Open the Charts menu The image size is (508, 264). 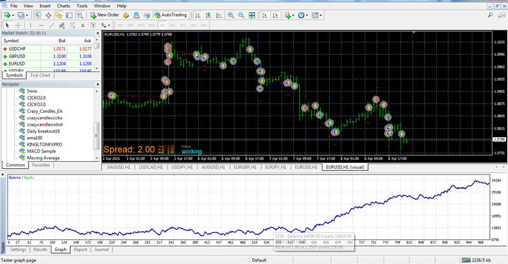tap(63, 5)
